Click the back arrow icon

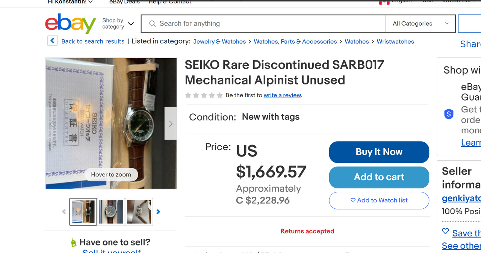pos(53,41)
